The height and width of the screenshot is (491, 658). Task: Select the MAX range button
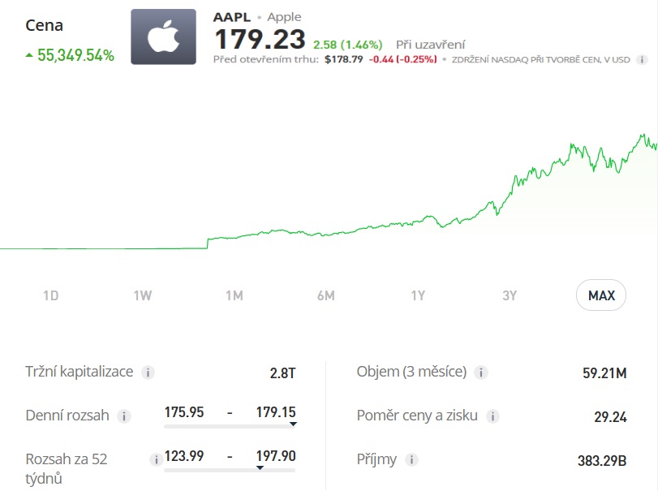[x=601, y=295]
